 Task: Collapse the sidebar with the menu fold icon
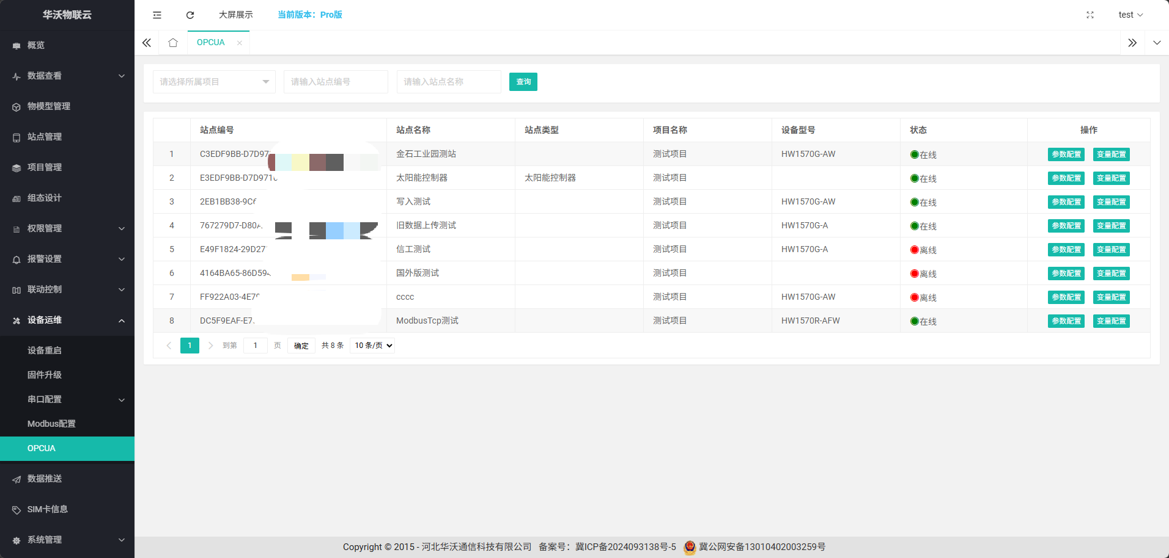(x=157, y=15)
